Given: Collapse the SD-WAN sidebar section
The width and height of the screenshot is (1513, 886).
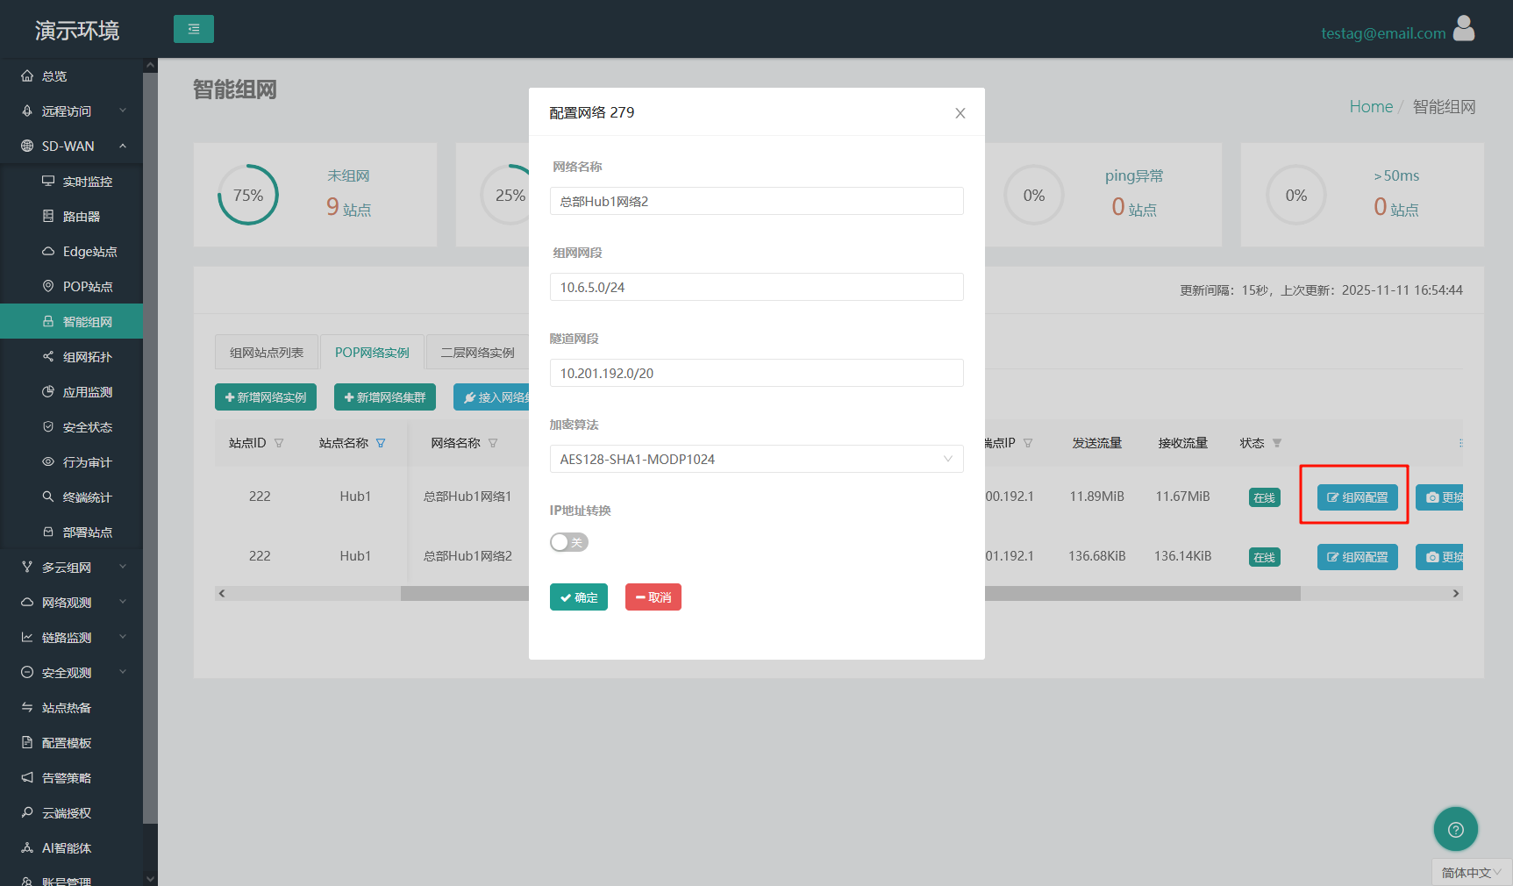Looking at the screenshot, I should coord(71,146).
